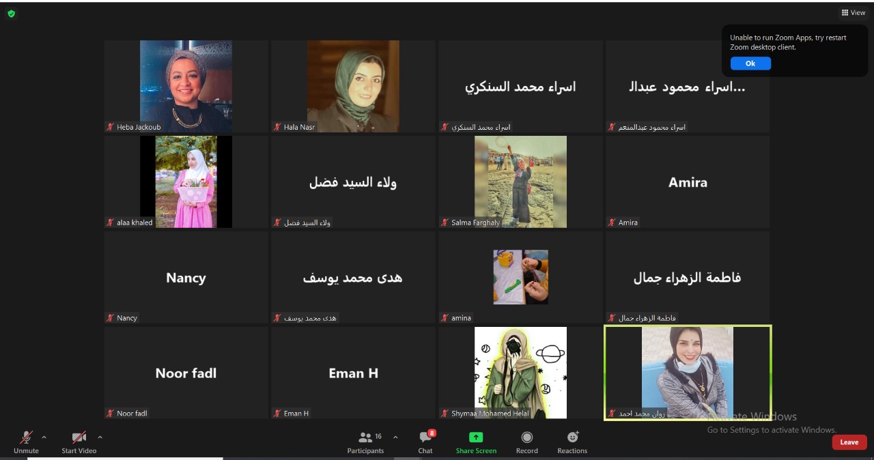The image size is (874, 460).
Task: Click the large 'Nancy' display name
Action: 186,278
